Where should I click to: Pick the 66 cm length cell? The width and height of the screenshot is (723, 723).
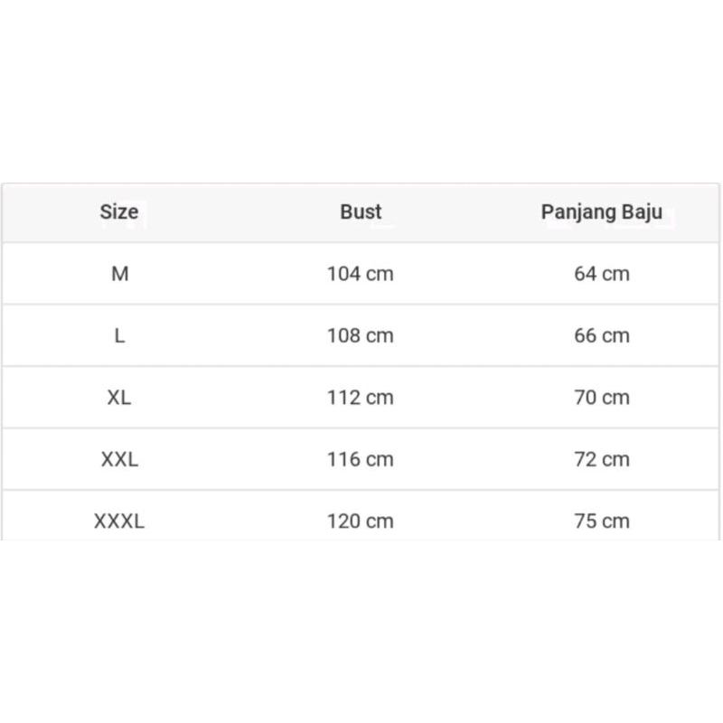coord(602,335)
